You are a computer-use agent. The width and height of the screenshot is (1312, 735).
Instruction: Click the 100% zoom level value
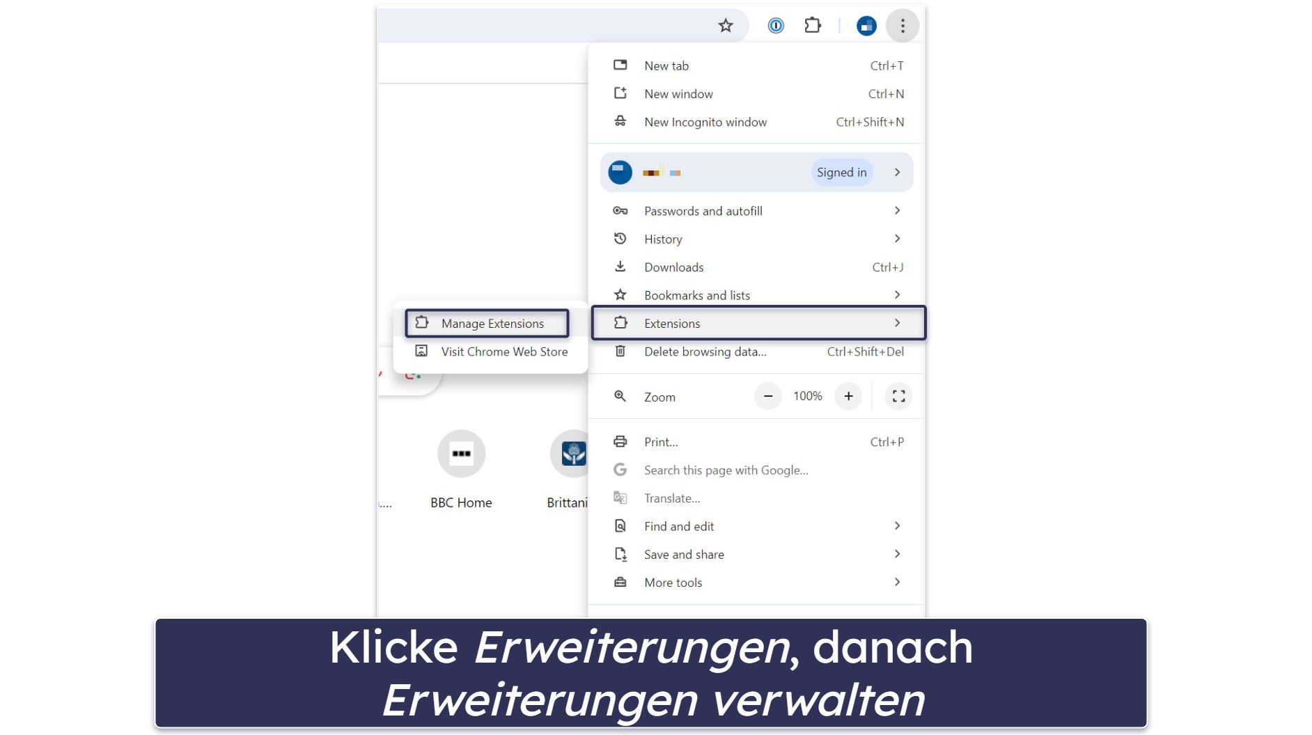coord(808,396)
